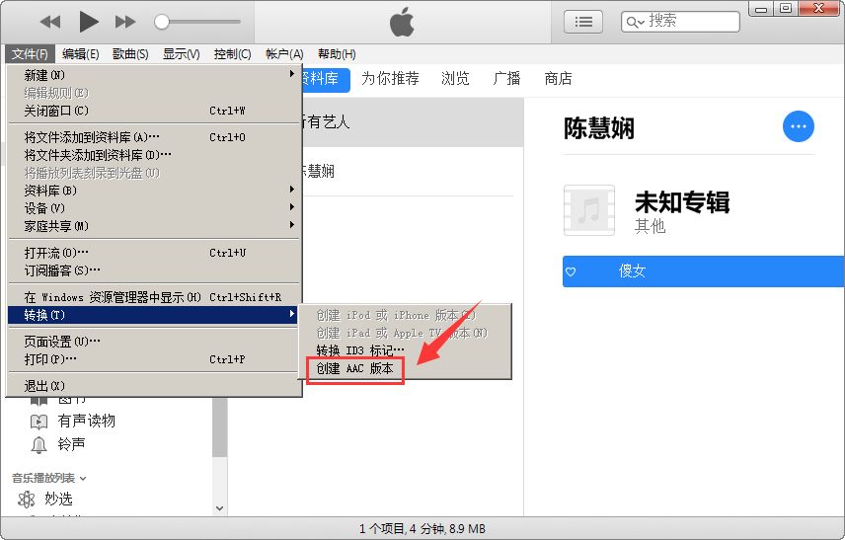Click the rewind previous track button

click(50, 22)
